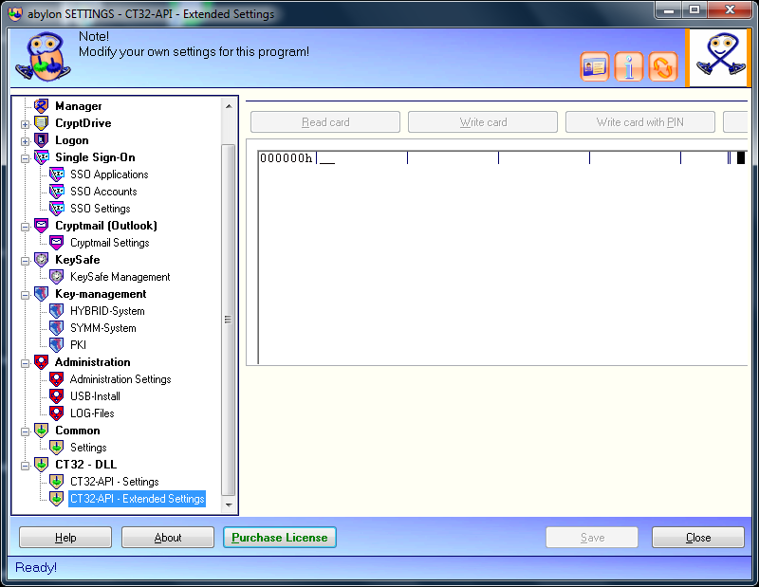The width and height of the screenshot is (759, 587).
Task: Select CT32-API - Extended Settings entry
Action: pos(137,499)
